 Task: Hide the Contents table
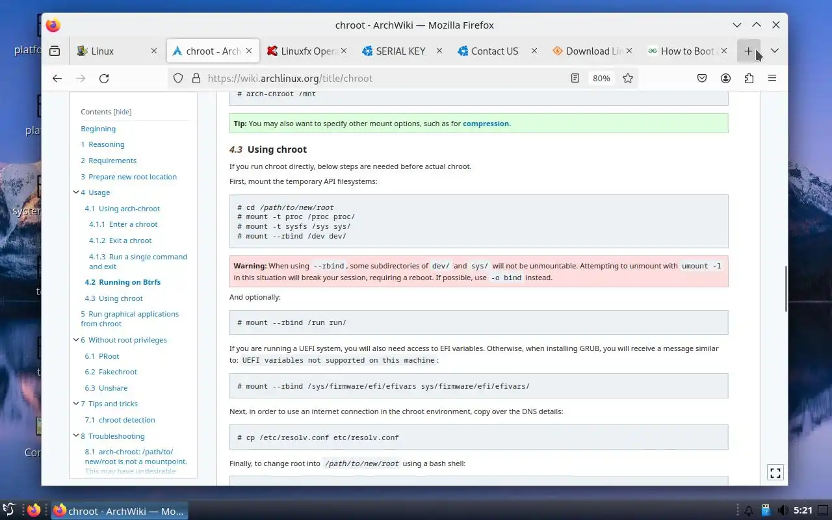tap(122, 112)
